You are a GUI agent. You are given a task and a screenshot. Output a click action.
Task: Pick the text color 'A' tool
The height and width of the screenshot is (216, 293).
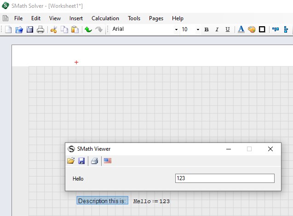[x=241, y=29]
